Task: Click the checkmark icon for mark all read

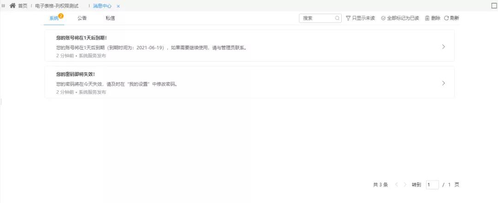Action: [383, 18]
